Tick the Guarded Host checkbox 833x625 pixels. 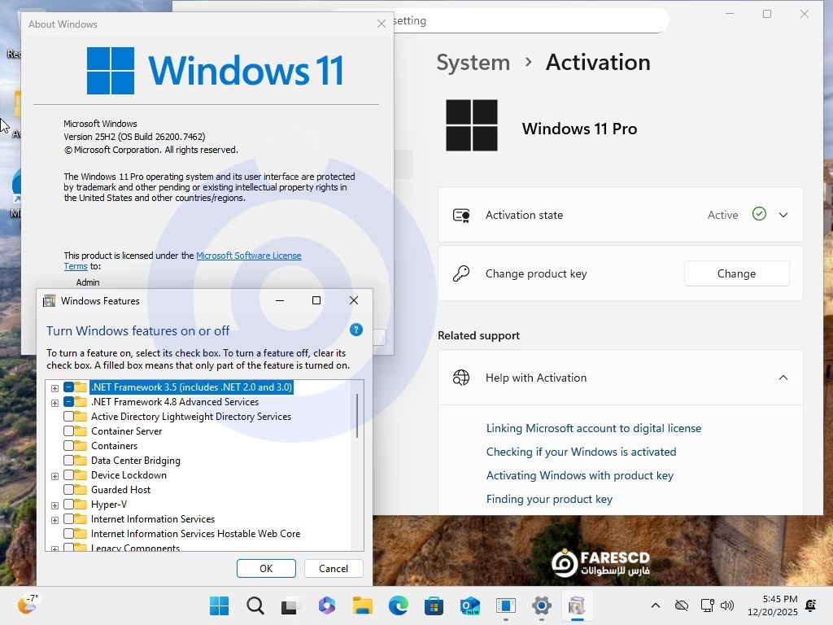coord(69,490)
